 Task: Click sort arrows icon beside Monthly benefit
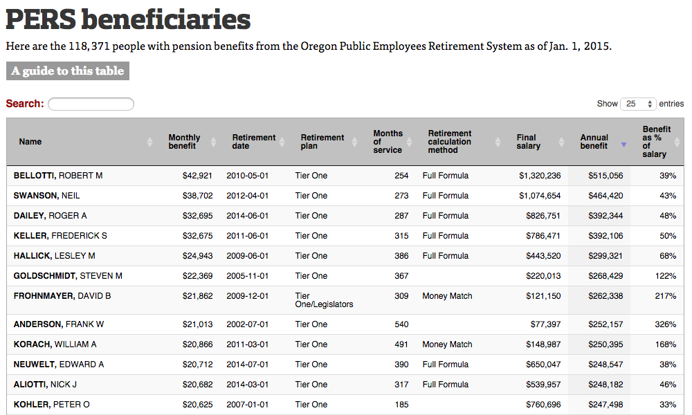213,142
